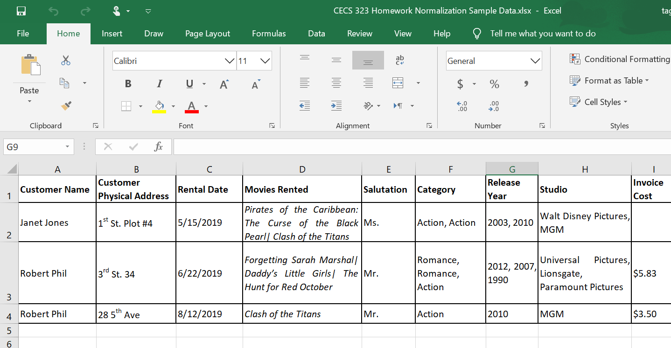Viewport: 671px width, 348px height.
Task: Open Alignment settings dialog launcher
Action: coord(429,125)
